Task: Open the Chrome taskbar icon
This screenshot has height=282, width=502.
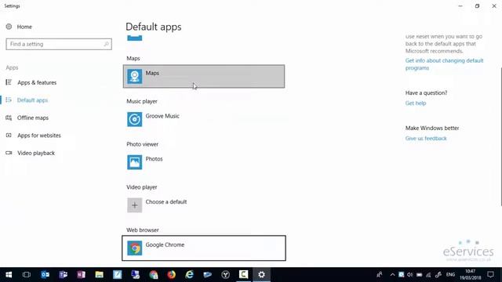Action: (154, 274)
